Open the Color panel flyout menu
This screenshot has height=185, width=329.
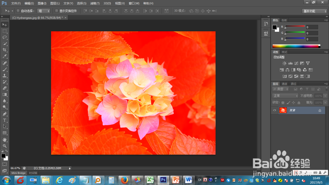point(326,20)
